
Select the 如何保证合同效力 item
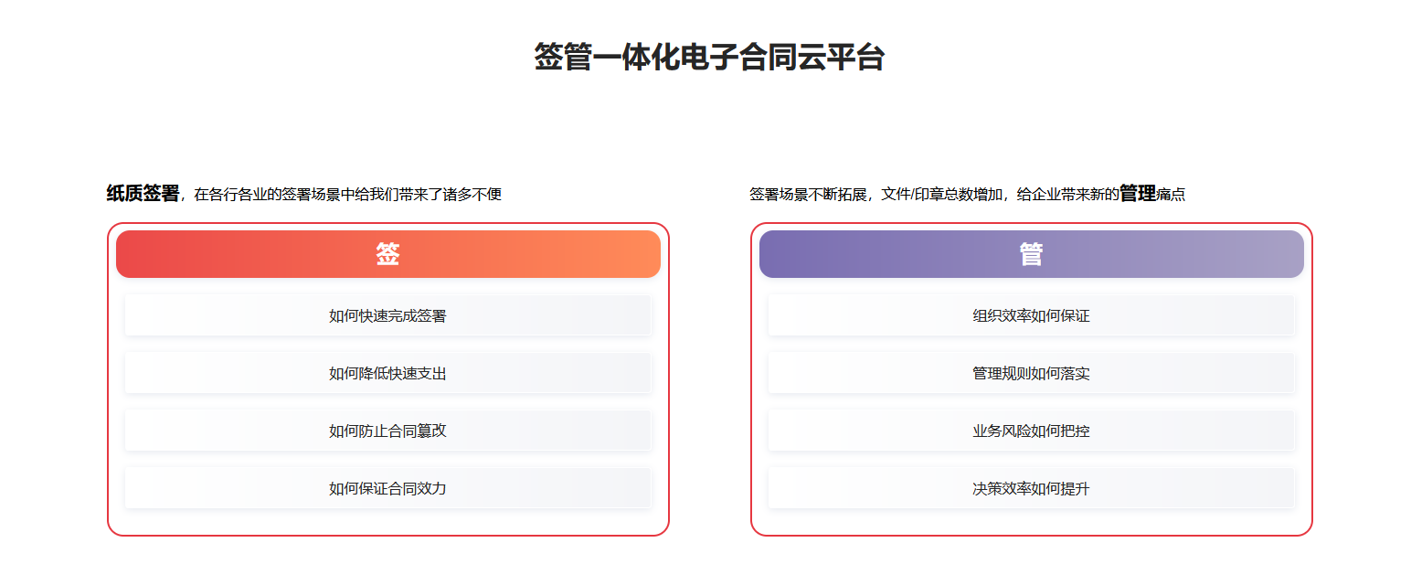pyautogui.click(x=388, y=488)
